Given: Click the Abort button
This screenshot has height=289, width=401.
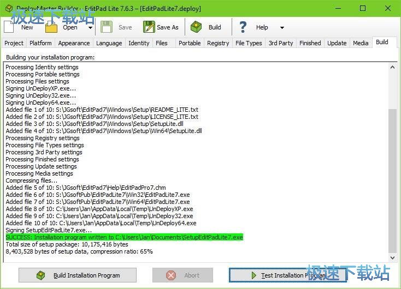Looking at the screenshot, I should pyautogui.click(x=182, y=275).
